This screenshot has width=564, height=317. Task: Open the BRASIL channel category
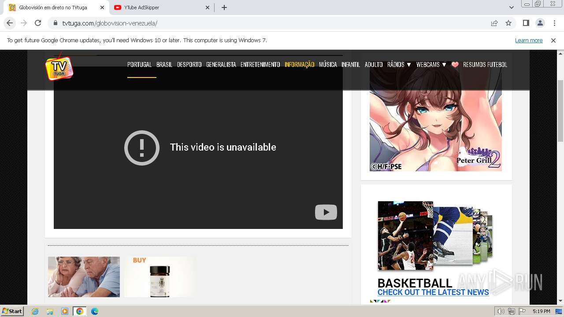pos(164,65)
